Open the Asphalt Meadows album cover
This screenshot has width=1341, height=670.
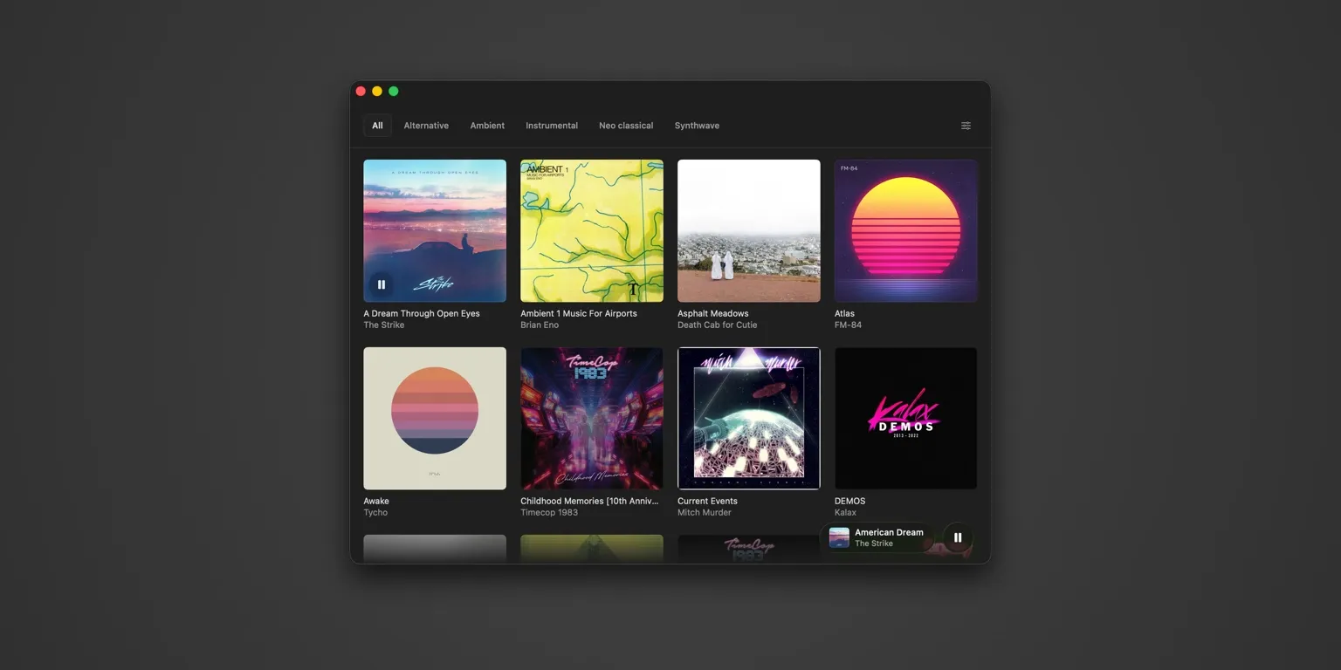click(749, 230)
